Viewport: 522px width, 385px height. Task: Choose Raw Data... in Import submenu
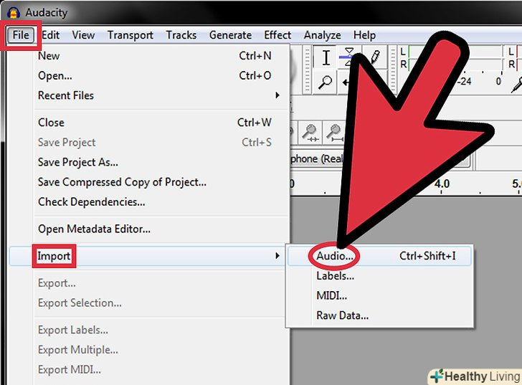(379, 315)
